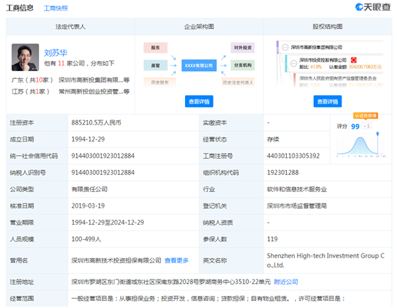Click the 认证后获得 orange badge
This screenshot has height=308, width=397.
click(366, 116)
